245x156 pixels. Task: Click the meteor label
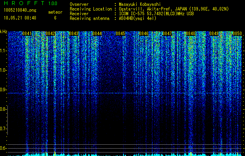click(55, 12)
